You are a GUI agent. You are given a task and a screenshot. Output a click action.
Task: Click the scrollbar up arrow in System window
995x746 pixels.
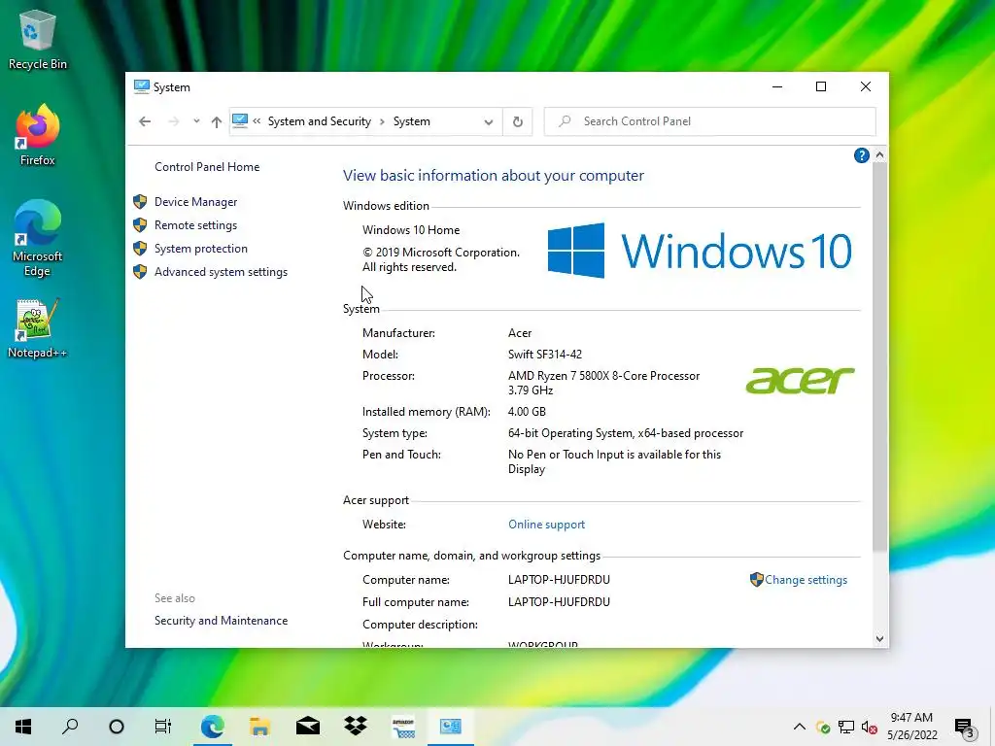[x=879, y=154]
